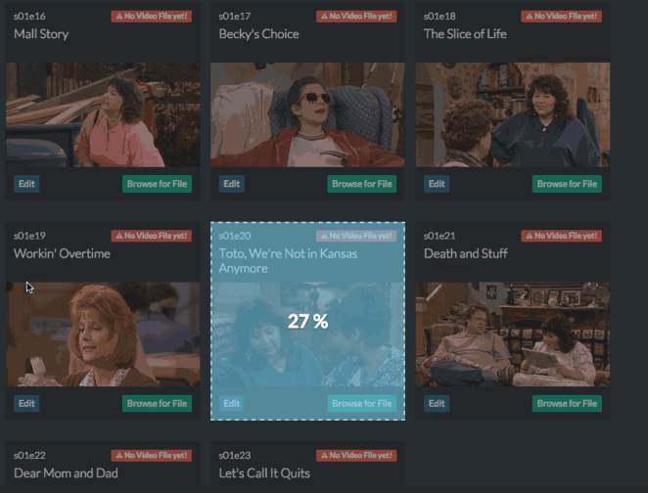The width and height of the screenshot is (648, 493).
Task: Click the warning badge on s01e16 card
Action: pyautogui.click(x=152, y=16)
